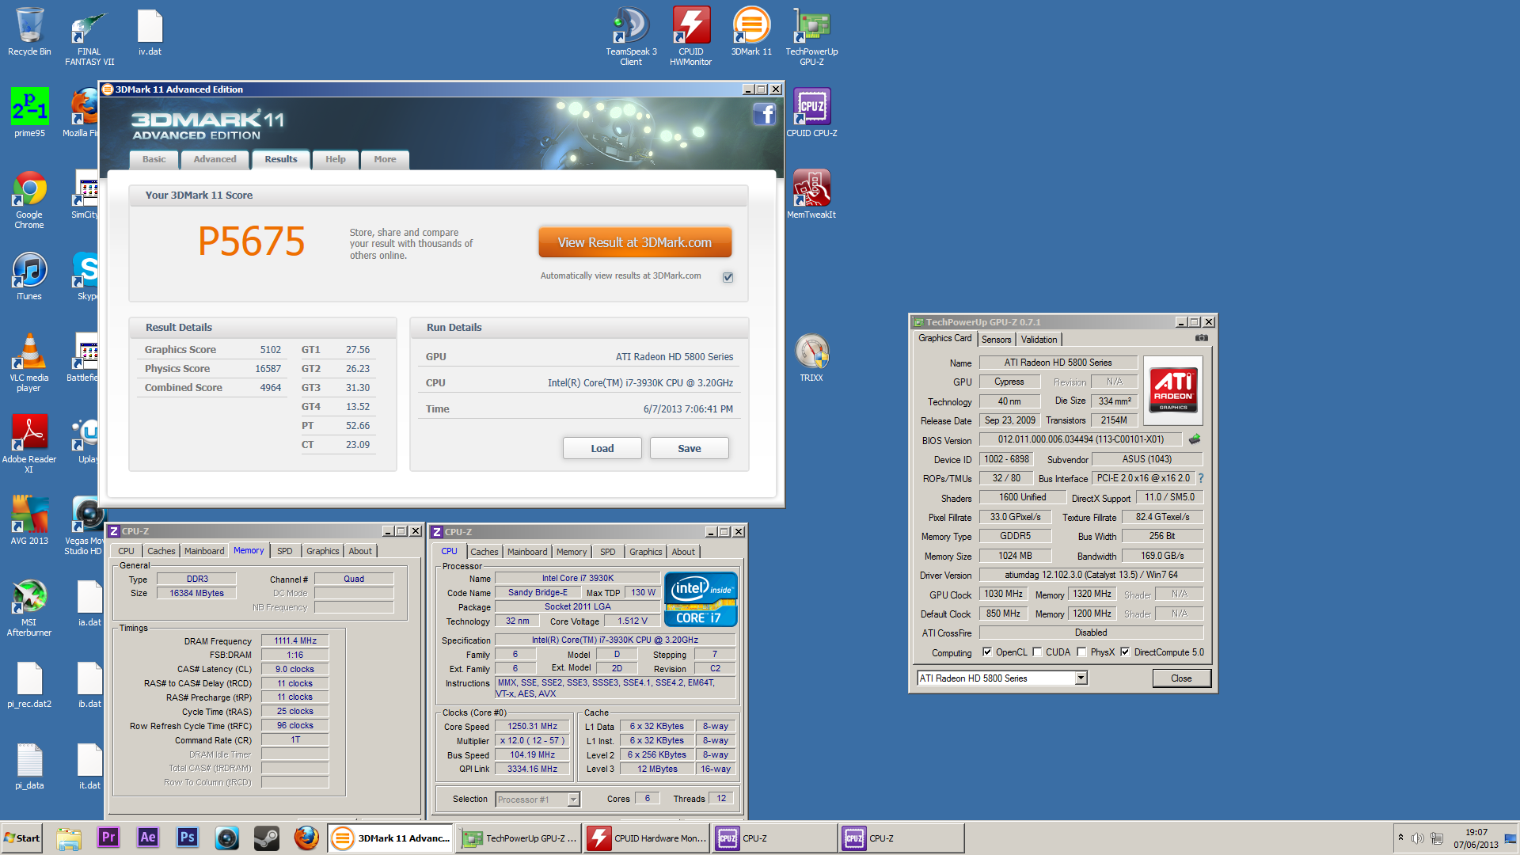Click the GPU-Z BIOS save chip icon
The width and height of the screenshot is (1520, 855).
1195,439
